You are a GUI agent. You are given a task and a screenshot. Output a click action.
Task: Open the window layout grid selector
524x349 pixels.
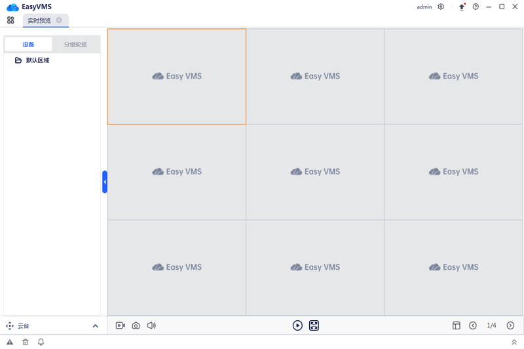tap(457, 325)
